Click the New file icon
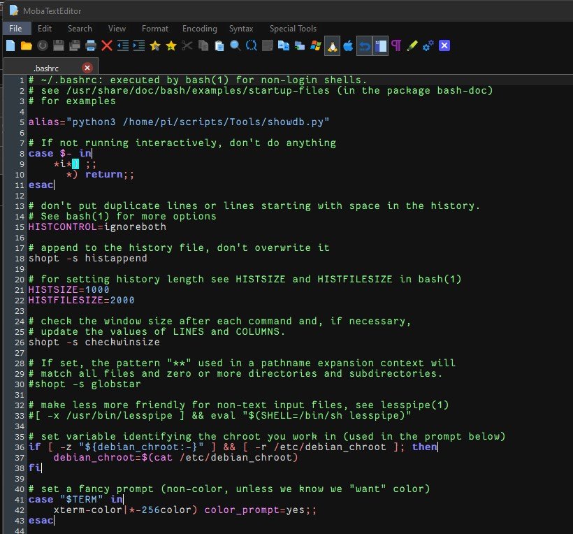The height and width of the screenshot is (534, 573). tap(10, 46)
